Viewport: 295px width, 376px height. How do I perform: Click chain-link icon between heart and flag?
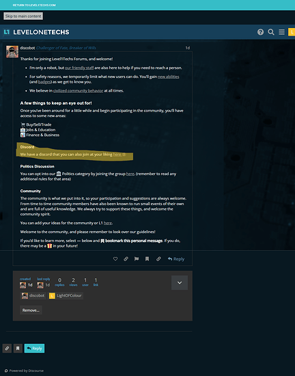126,258
